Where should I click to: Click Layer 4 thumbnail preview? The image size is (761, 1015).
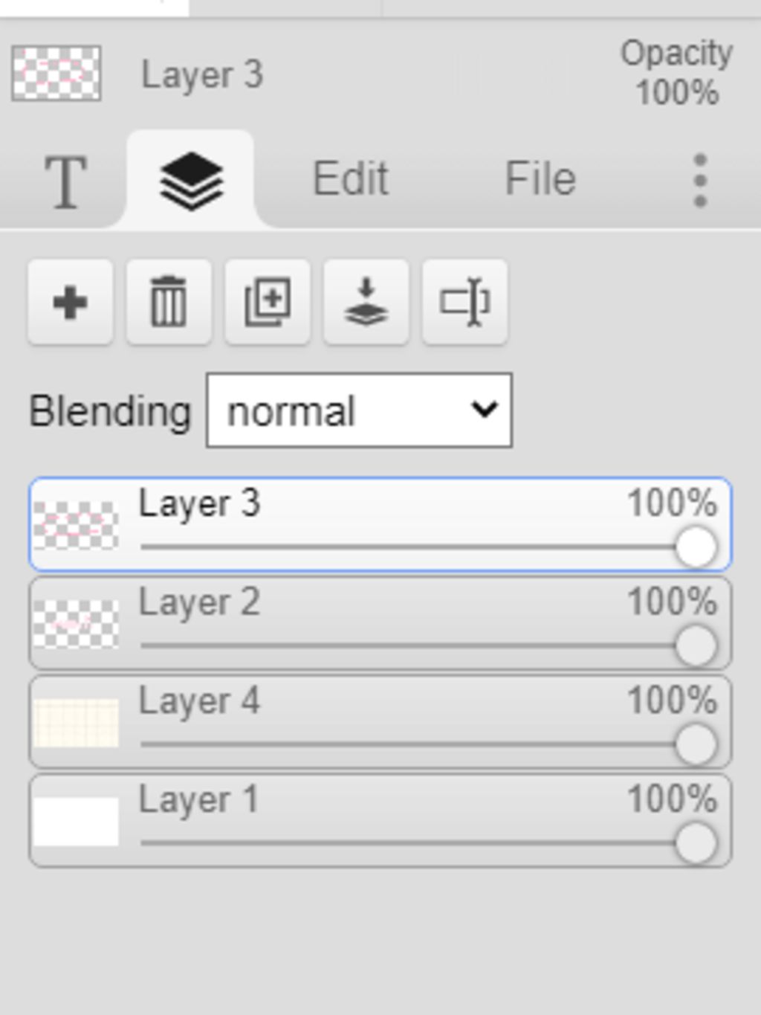(x=76, y=723)
